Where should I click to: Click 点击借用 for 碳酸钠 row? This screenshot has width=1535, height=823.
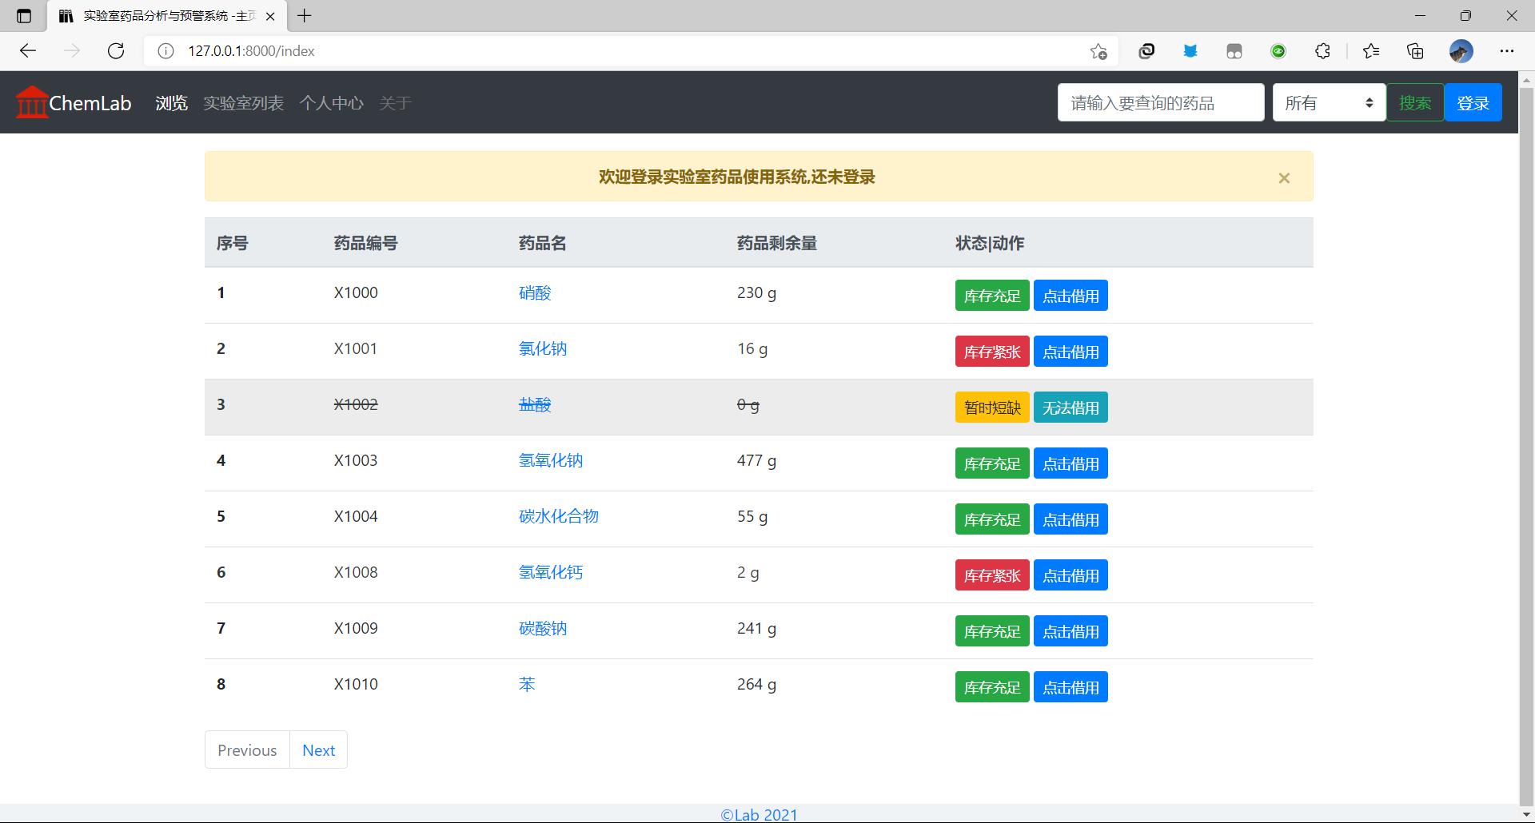click(x=1071, y=631)
